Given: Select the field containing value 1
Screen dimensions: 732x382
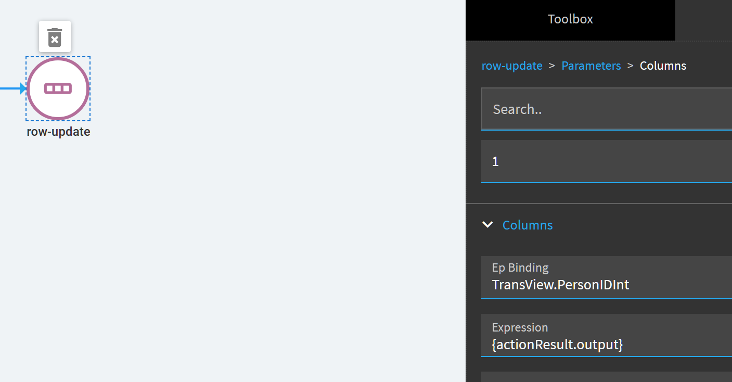Looking at the screenshot, I should 607,161.
